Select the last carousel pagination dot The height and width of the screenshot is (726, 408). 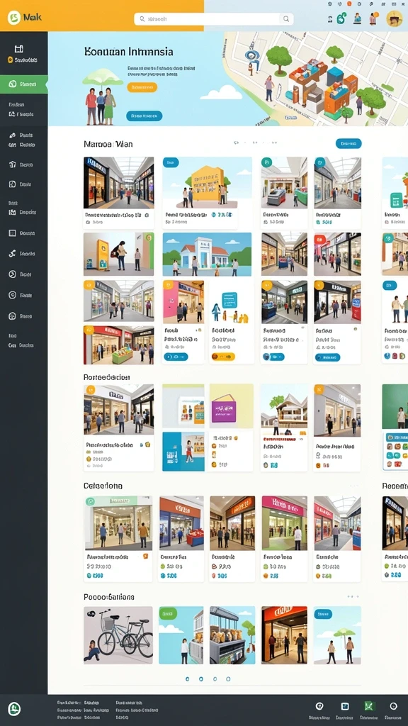click(x=228, y=678)
